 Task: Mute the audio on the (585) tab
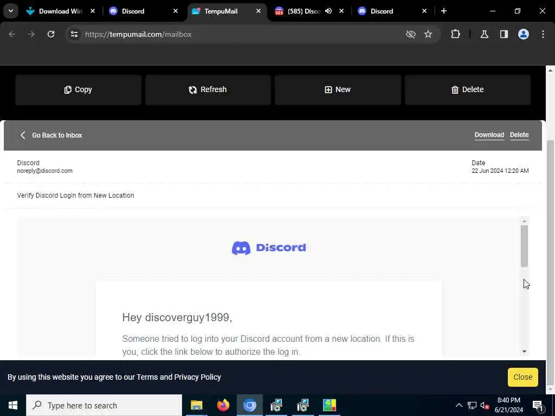[328, 11]
